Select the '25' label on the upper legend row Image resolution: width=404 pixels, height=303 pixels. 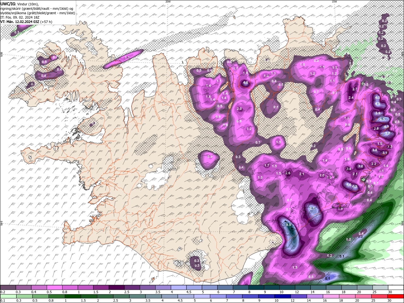point(375,292)
